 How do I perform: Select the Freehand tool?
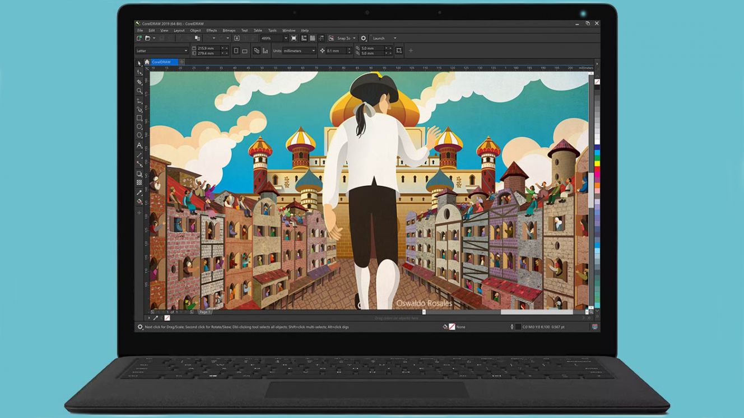139,100
